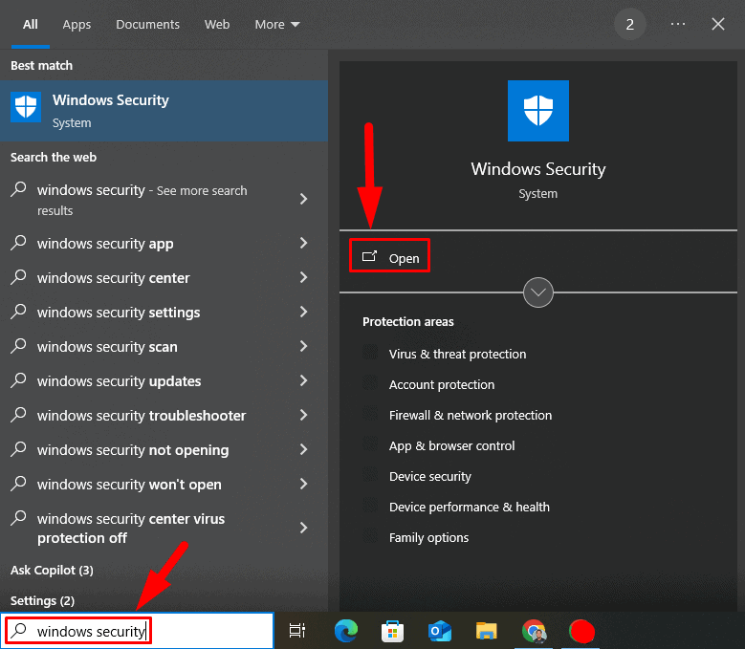Expand arrow for 'windows security - See more search results'
This screenshot has height=649, width=745.
tap(303, 199)
